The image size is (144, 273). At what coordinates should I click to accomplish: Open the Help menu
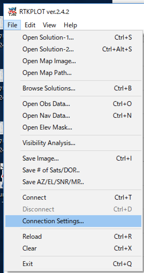point(70,25)
